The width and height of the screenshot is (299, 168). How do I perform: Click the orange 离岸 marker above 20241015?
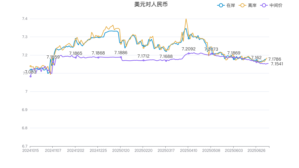pos(31,66)
